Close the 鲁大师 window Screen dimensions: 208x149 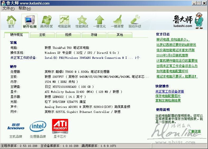tap(204, 3)
